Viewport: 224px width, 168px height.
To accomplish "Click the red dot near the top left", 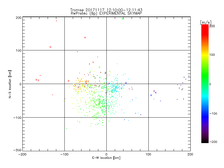I will 57,21.
